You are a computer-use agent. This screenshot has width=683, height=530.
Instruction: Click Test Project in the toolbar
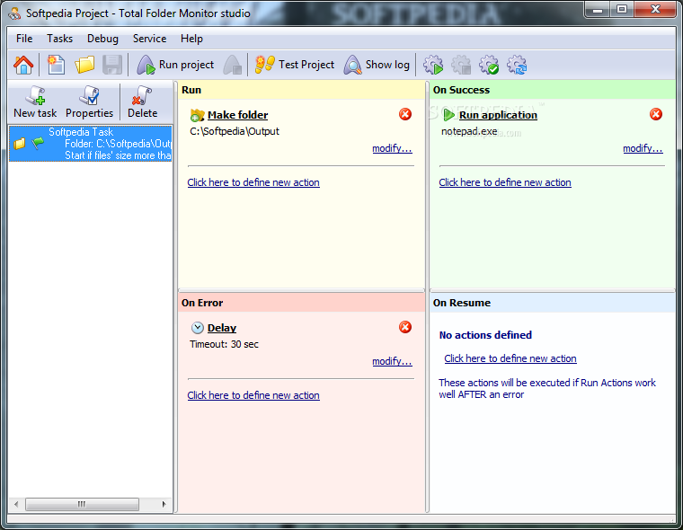pyautogui.click(x=295, y=65)
